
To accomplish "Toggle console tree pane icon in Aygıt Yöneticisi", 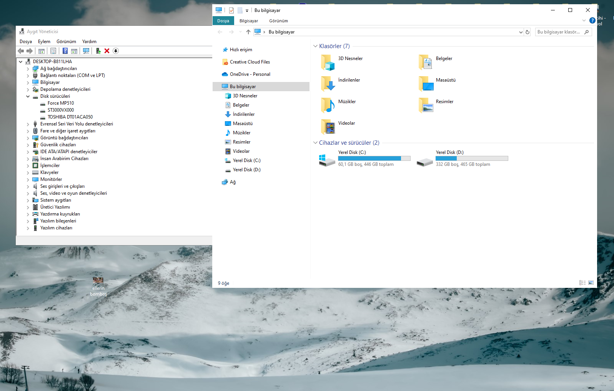I will point(42,51).
